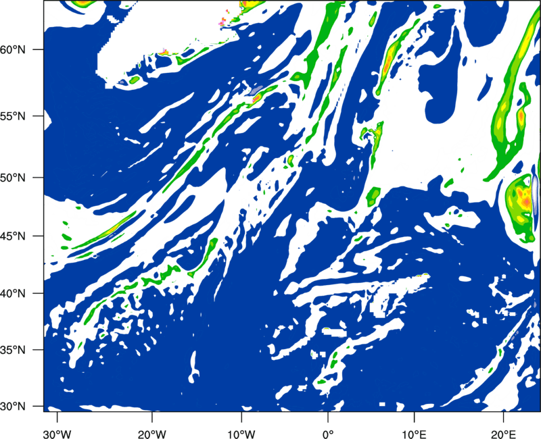
Task: Click the 35°N latitude label
Action: [x=13, y=350]
